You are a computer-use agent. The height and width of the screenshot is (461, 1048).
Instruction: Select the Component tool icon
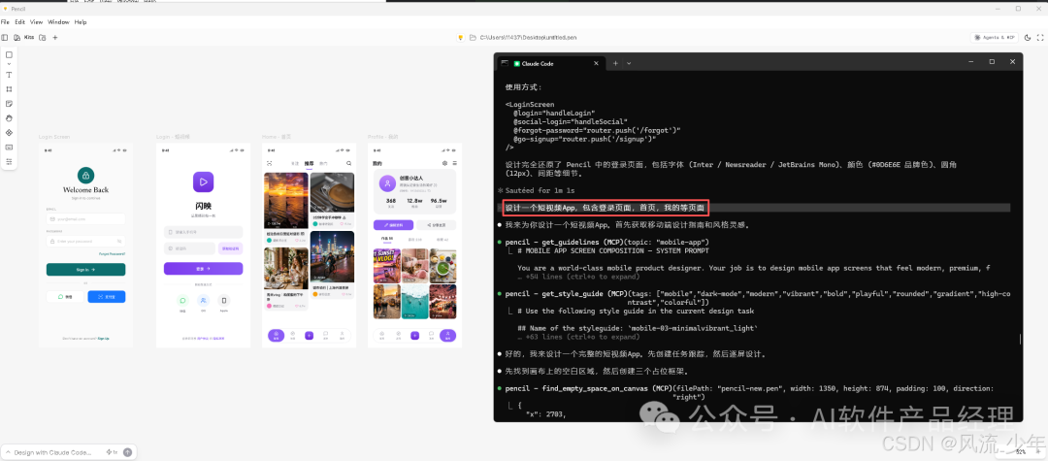(10, 132)
